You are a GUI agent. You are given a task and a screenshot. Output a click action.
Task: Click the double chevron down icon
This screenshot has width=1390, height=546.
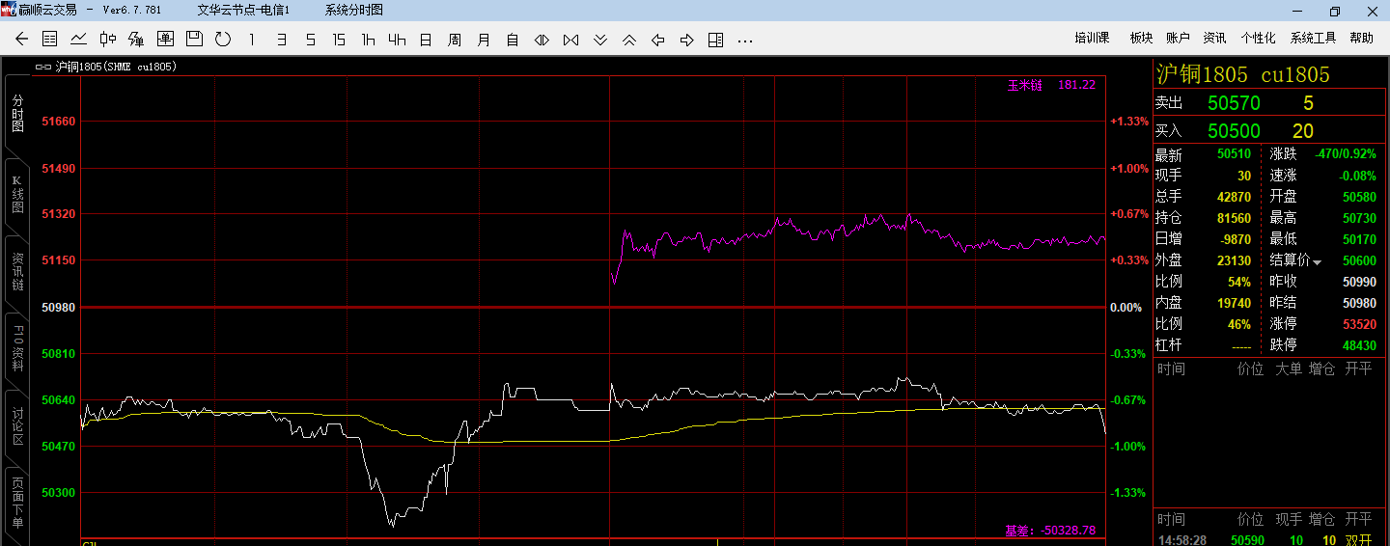tap(600, 40)
